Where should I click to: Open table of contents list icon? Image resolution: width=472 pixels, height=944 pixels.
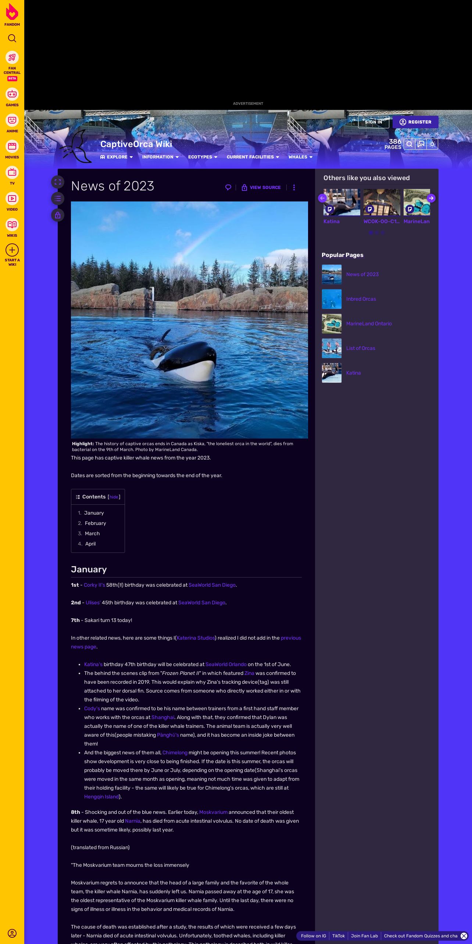pos(58,199)
